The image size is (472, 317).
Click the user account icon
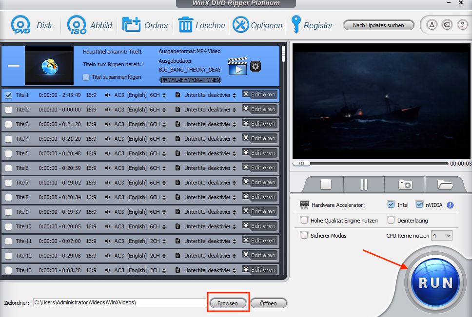[x=432, y=25]
